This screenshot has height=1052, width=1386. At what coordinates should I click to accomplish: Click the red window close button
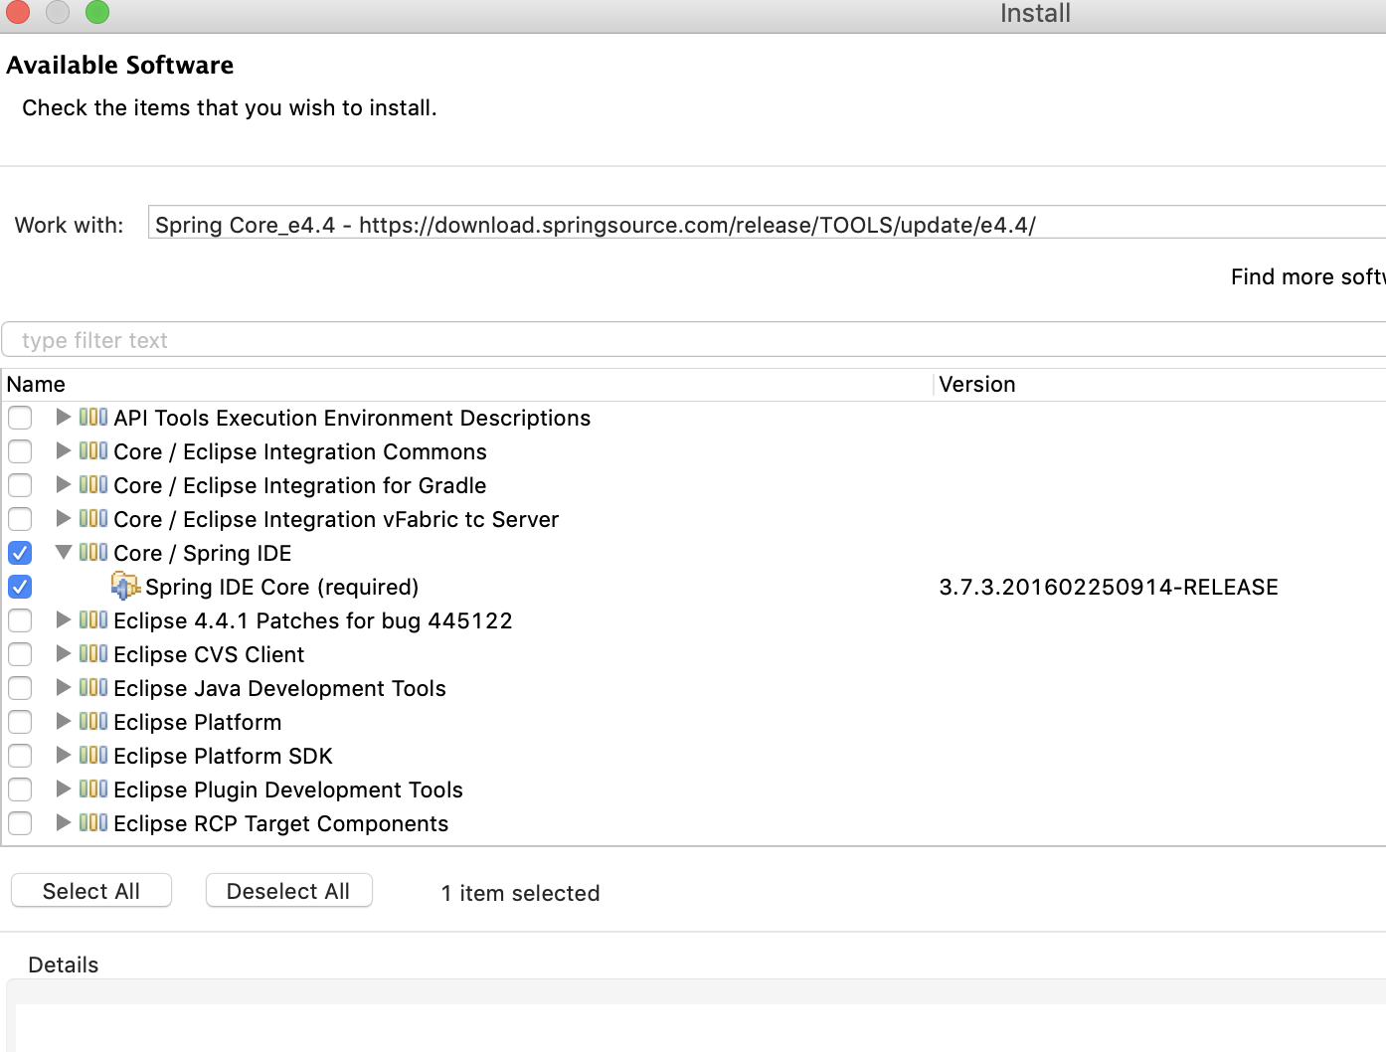18,12
